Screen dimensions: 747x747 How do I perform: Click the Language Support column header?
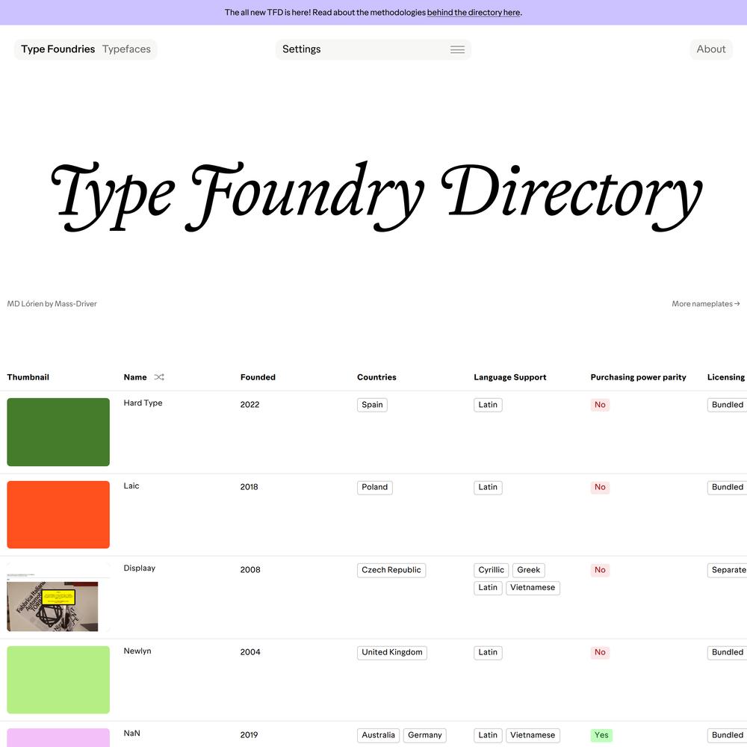point(509,377)
